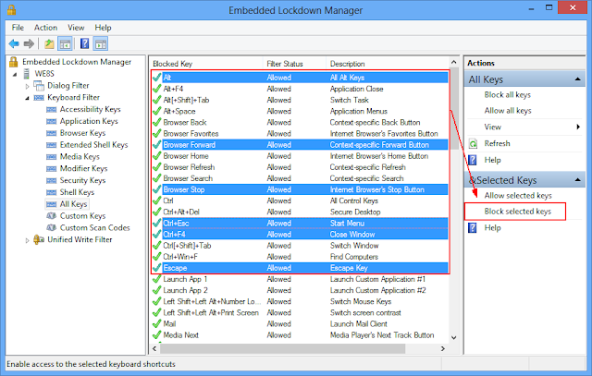
Task: Click the Up one level folder icon
Action: click(49, 43)
